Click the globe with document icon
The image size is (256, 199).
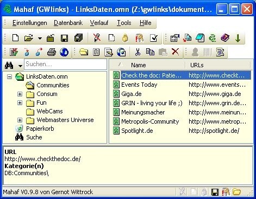(121, 52)
